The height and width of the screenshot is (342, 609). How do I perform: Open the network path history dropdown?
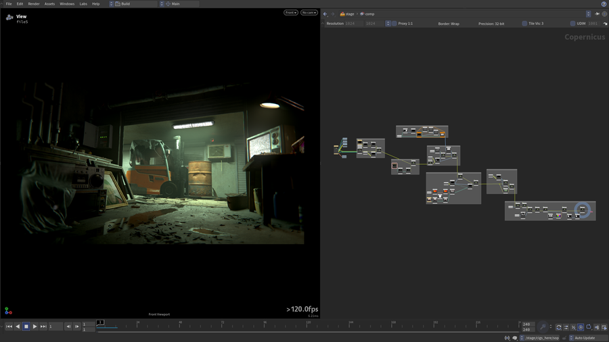pyautogui.click(x=589, y=14)
